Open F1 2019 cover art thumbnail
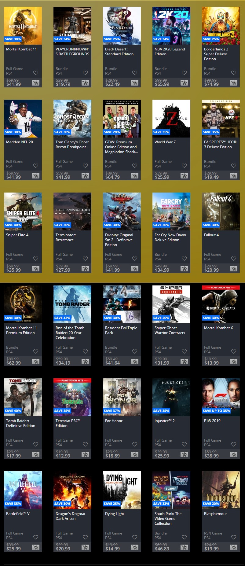The height and width of the screenshot is (566, 245). click(221, 397)
